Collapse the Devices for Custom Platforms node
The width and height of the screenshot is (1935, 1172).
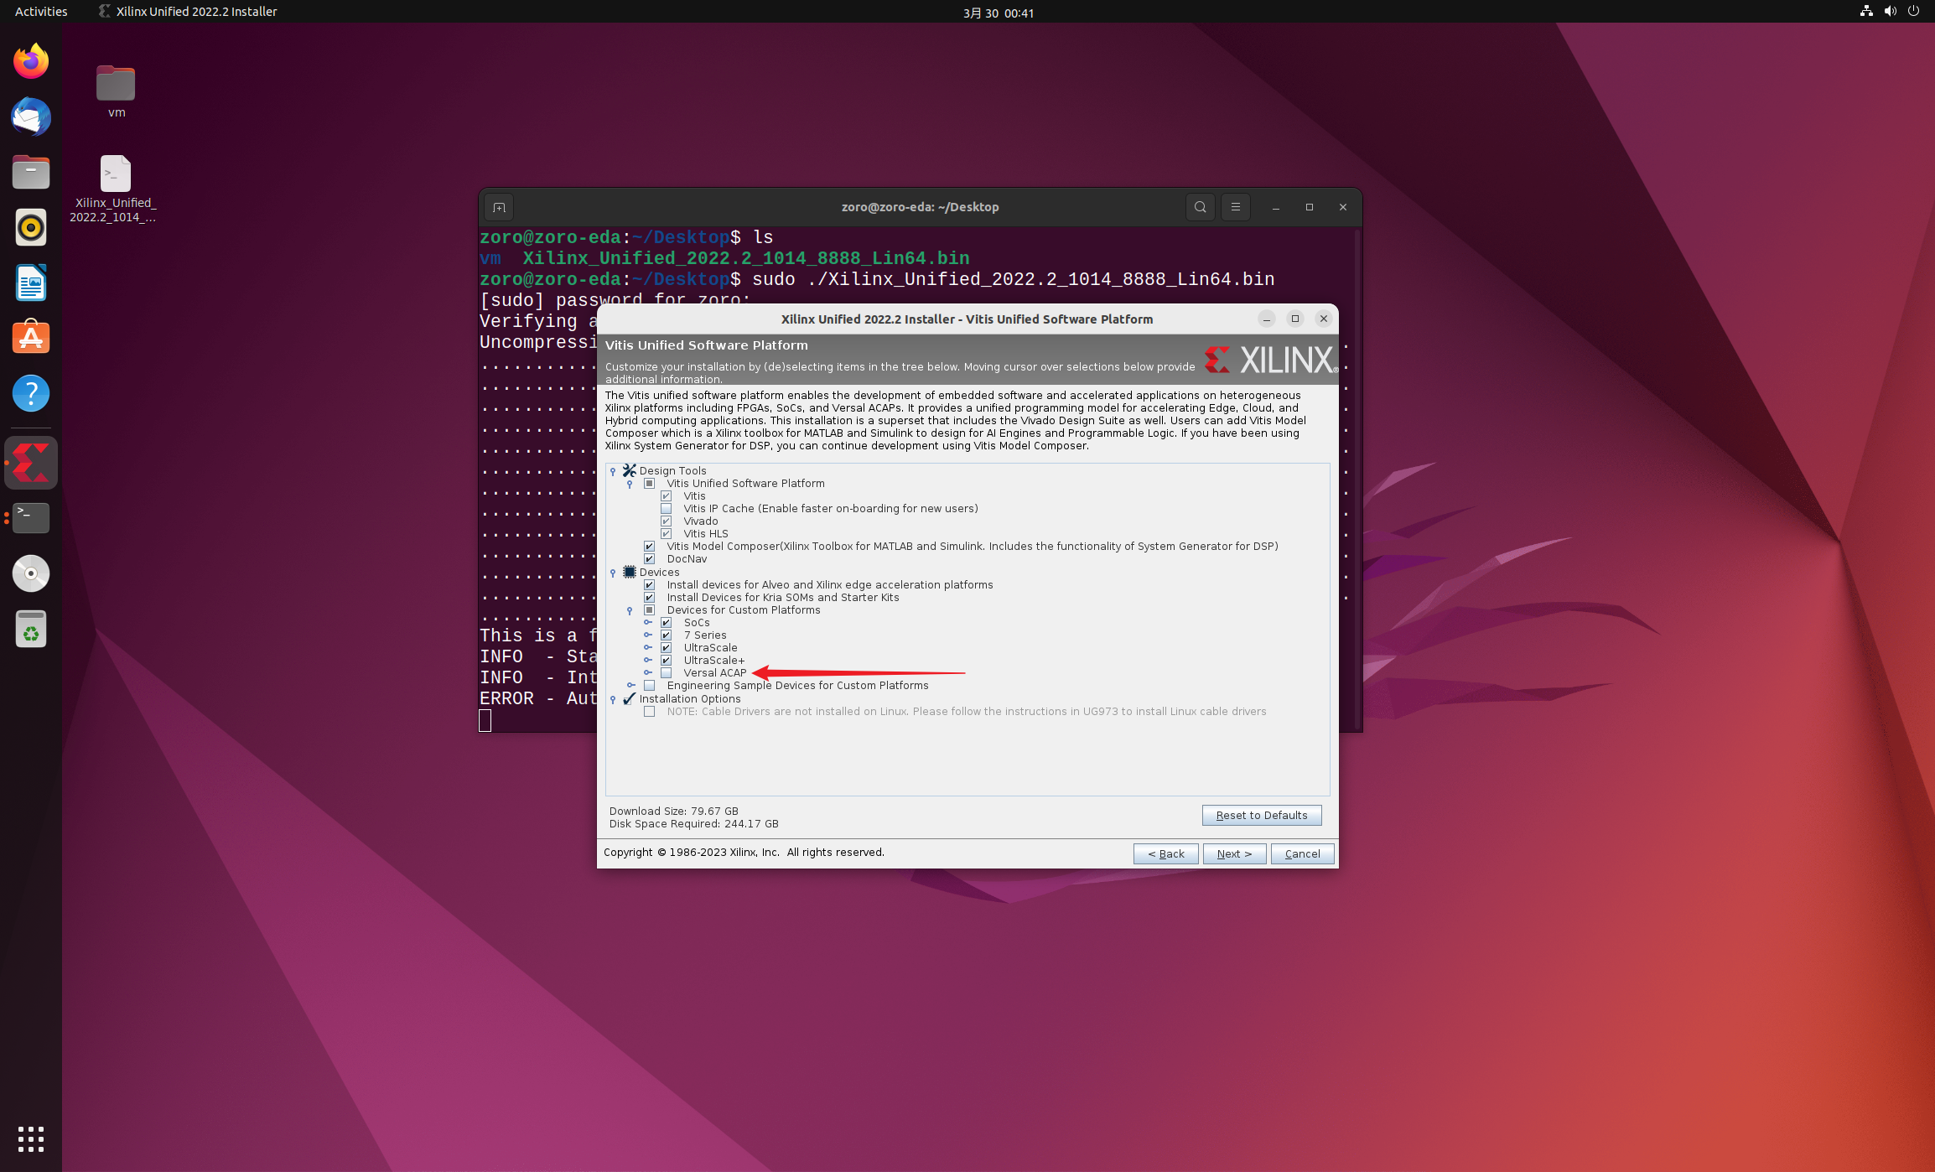click(x=630, y=610)
